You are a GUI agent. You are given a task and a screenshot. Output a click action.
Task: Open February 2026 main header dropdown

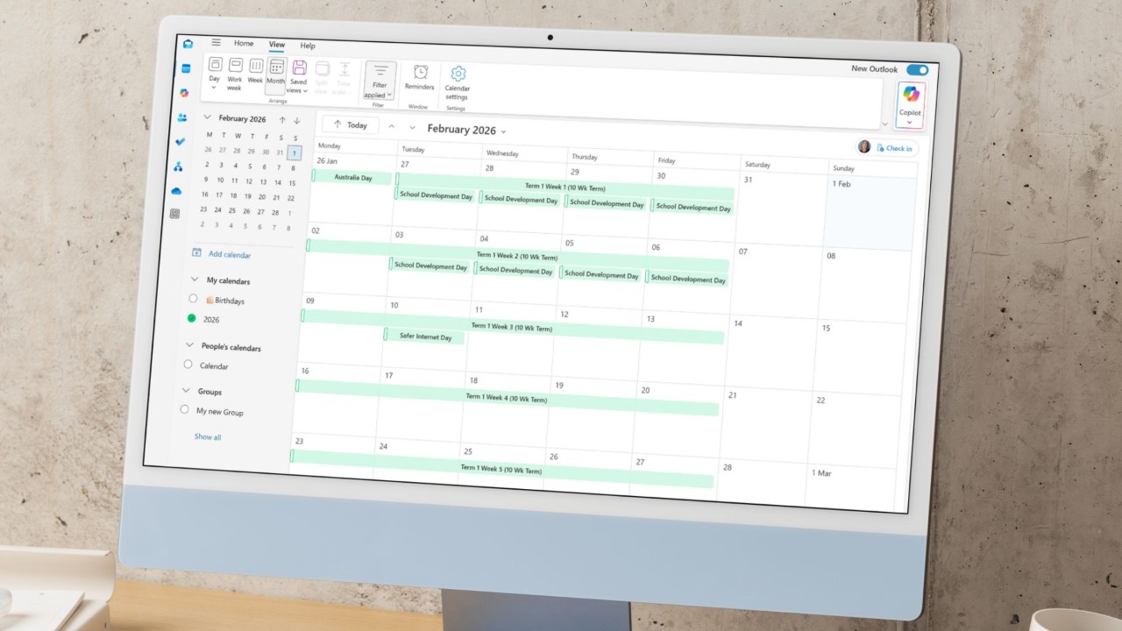pyautogui.click(x=503, y=131)
